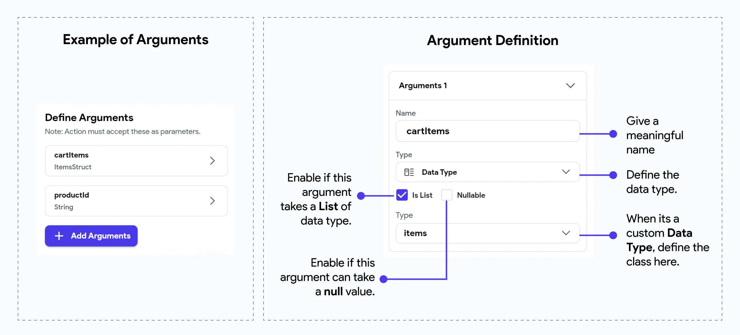Click the purple dot beside data type annotation

[613, 175]
